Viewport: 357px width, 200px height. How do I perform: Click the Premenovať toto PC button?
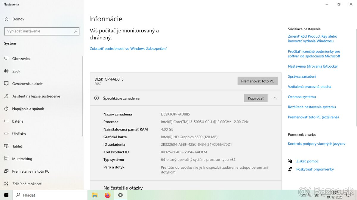258,81
